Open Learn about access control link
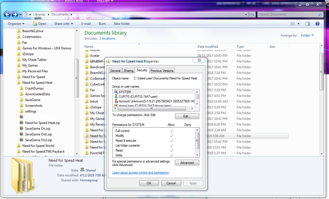 (140, 173)
